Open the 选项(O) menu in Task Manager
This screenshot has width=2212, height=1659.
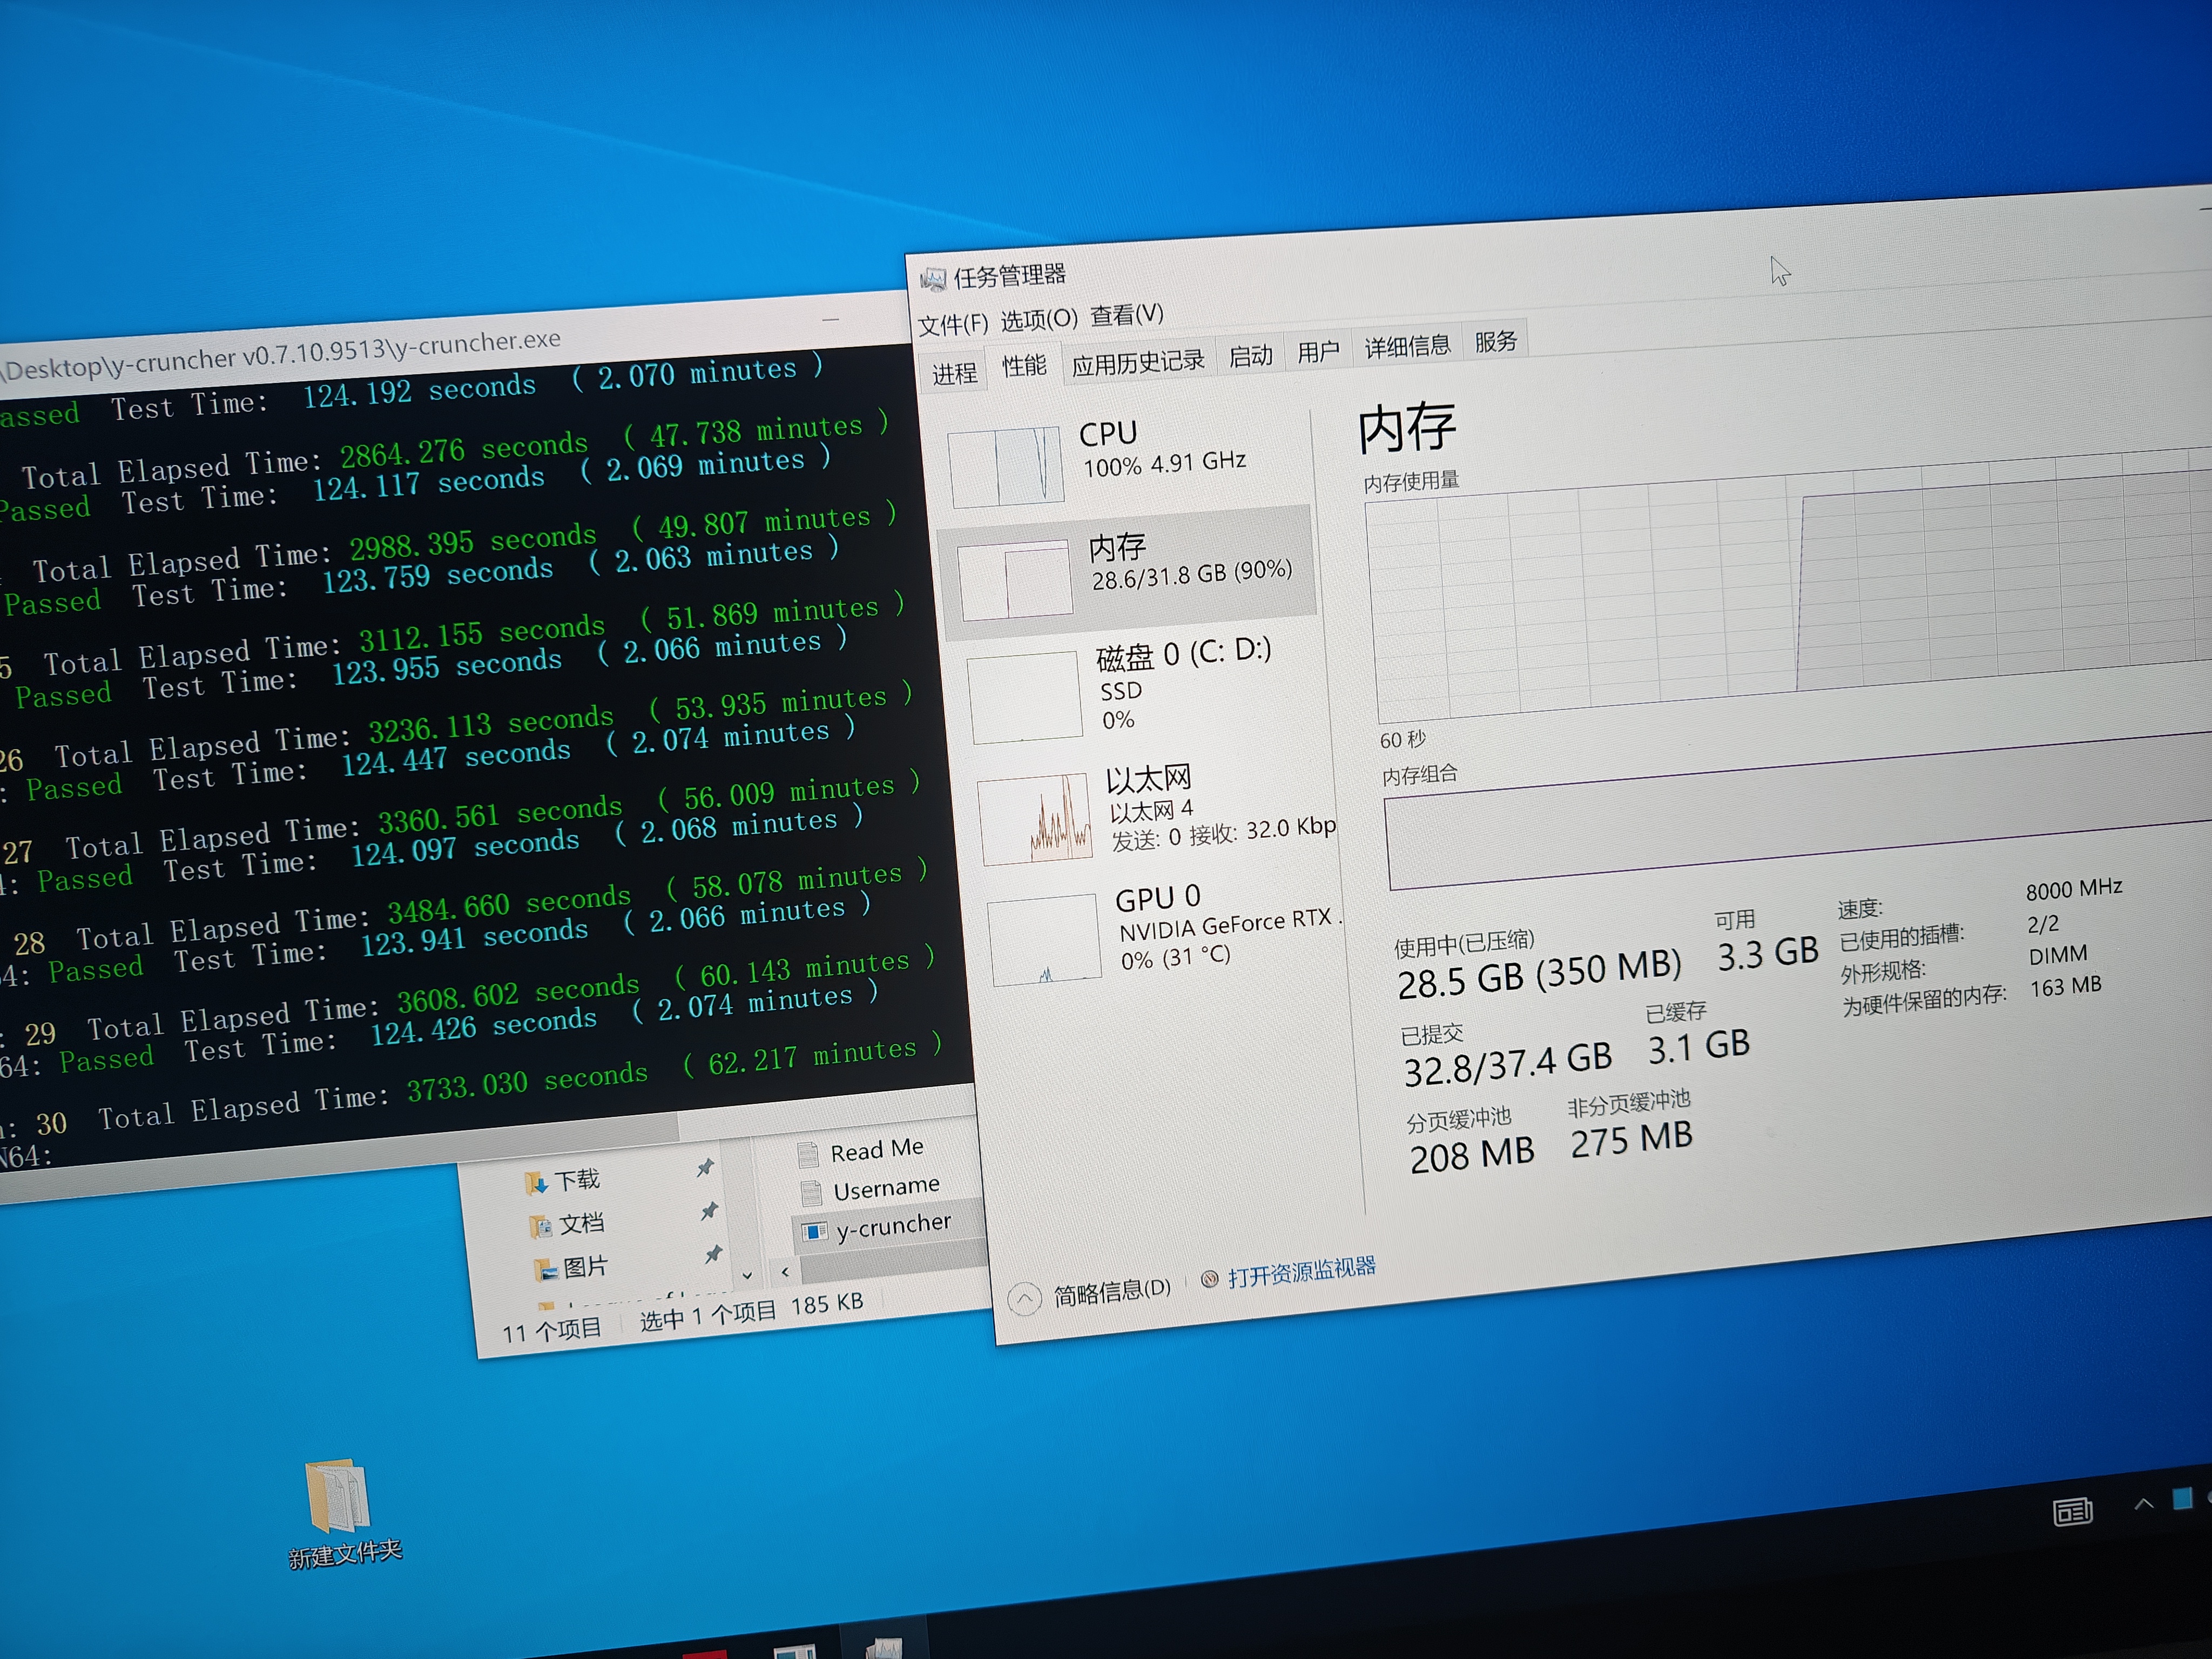coord(1039,320)
